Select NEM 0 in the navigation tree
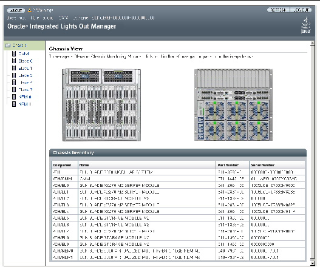This screenshot has height=267, width=320. [25, 97]
